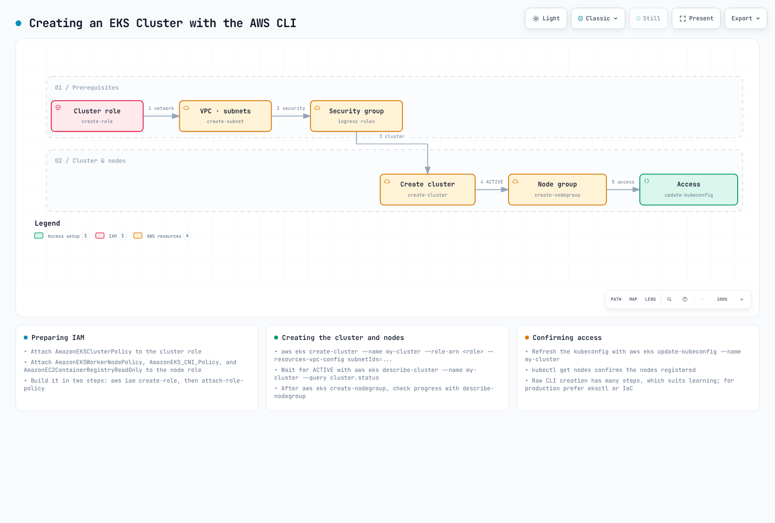
Task: Zoom out with the minus icon
Action: click(x=702, y=299)
